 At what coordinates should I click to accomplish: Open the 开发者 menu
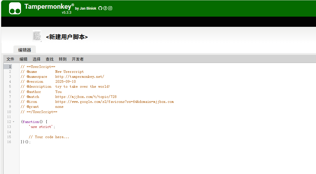point(78,59)
